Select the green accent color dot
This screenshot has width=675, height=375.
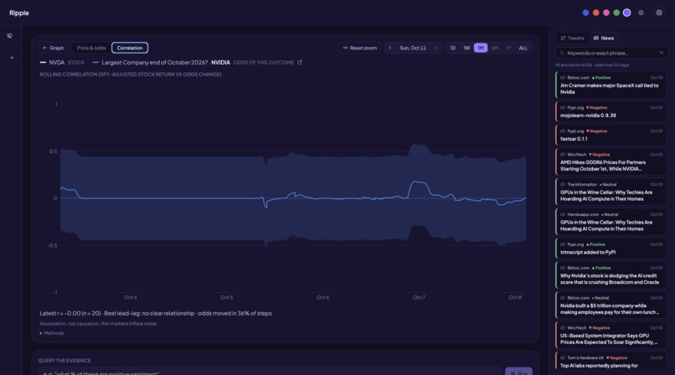[616, 13]
